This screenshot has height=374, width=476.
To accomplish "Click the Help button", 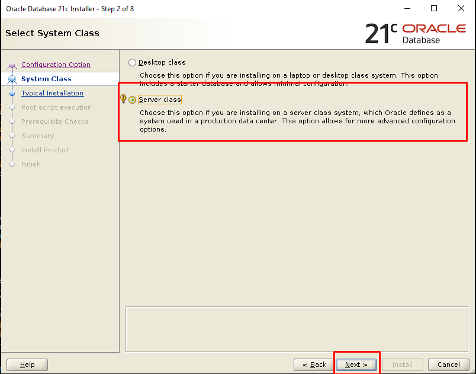I will [x=27, y=365].
